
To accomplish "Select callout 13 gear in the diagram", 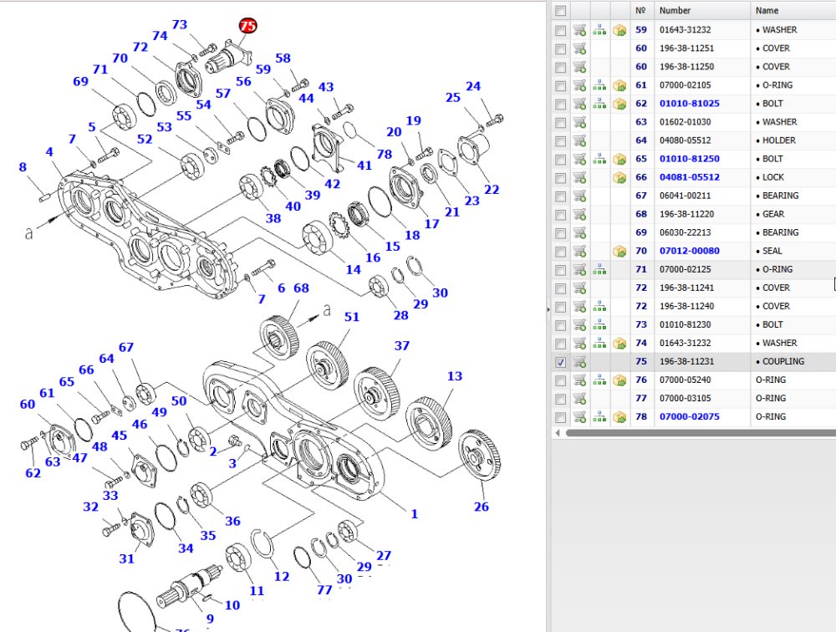I will click(x=454, y=376).
